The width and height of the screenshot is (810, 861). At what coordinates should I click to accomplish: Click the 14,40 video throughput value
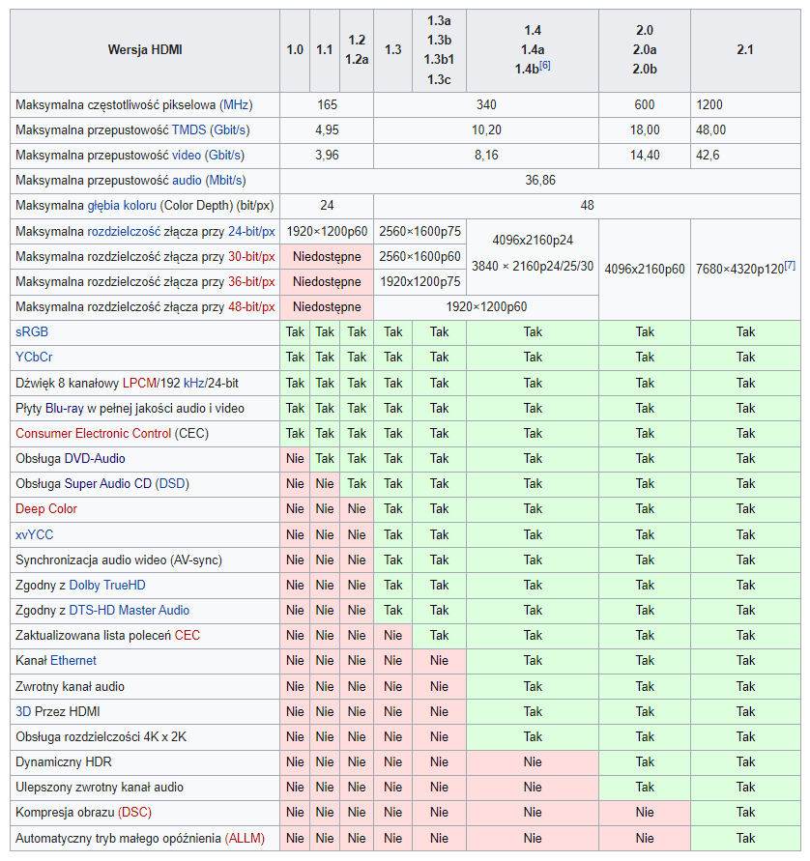tap(645, 156)
